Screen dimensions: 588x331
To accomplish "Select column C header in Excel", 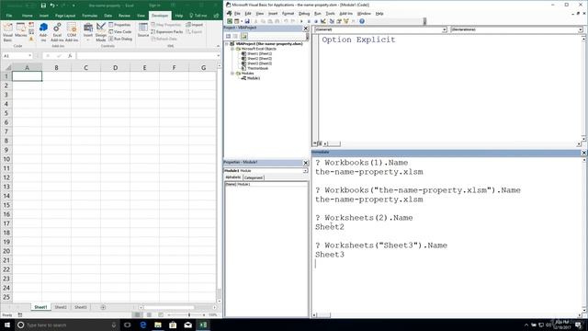I will 85,67.
